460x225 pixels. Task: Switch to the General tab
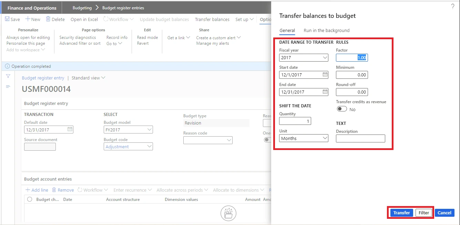(287, 30)
